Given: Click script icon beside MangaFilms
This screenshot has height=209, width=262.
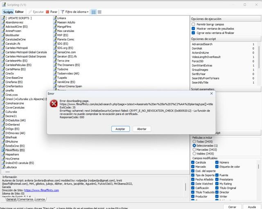Looking at the screenshot, I should click(x=55, y=27).
